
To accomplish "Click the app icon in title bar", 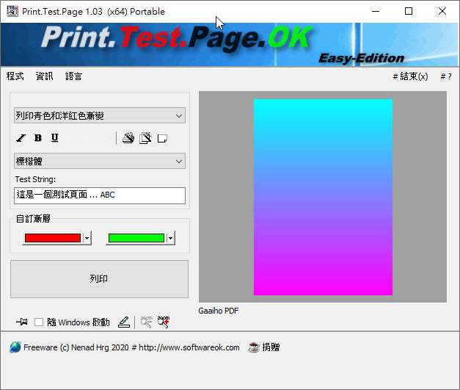I will (x=12, y=11).
